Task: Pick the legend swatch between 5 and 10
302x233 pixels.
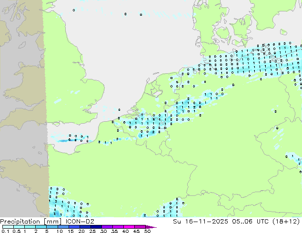Action: 52,227
